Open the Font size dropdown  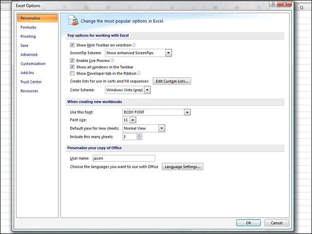click(x=133, y=120)
